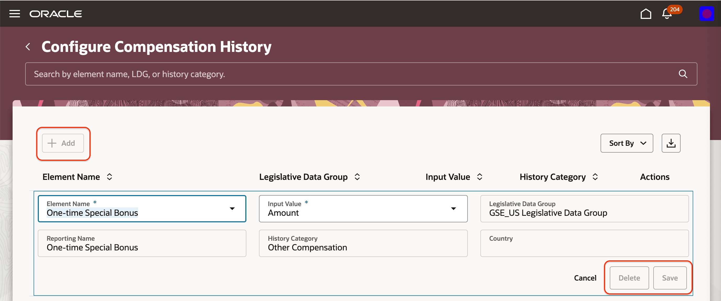Open the Element Name dropdown in the row

pyautogui.click(x=232, y=208)
